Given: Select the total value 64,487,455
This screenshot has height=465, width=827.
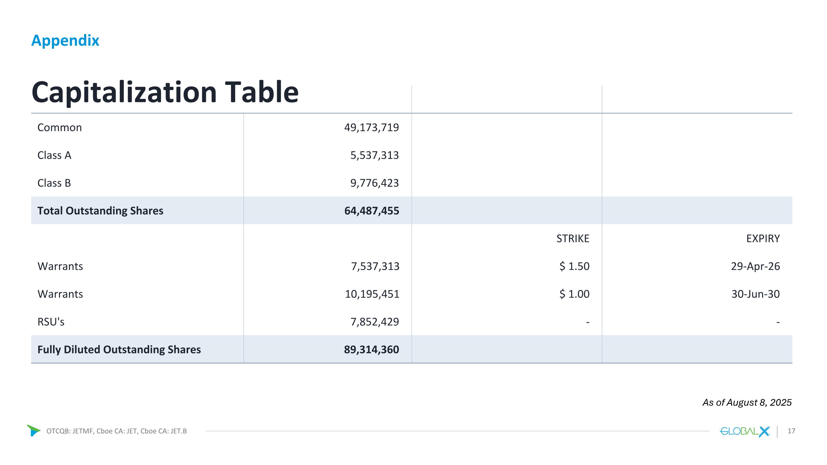Looking at the screenshot, I should click(x=371, y=211).
